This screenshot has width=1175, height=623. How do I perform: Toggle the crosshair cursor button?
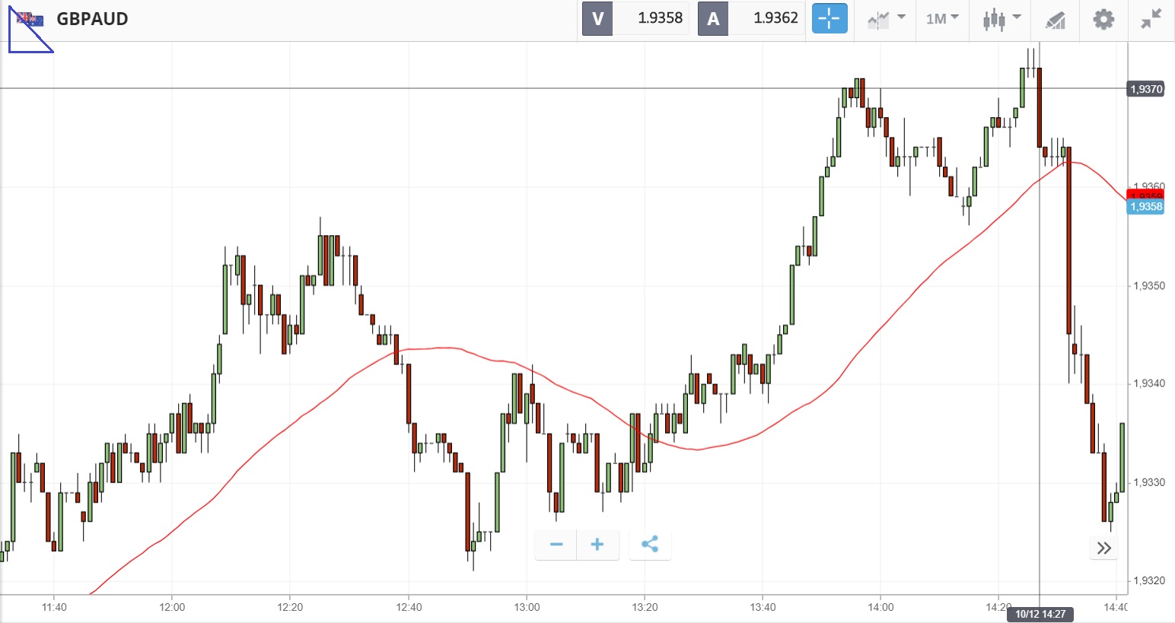click(x=830, y=19)
